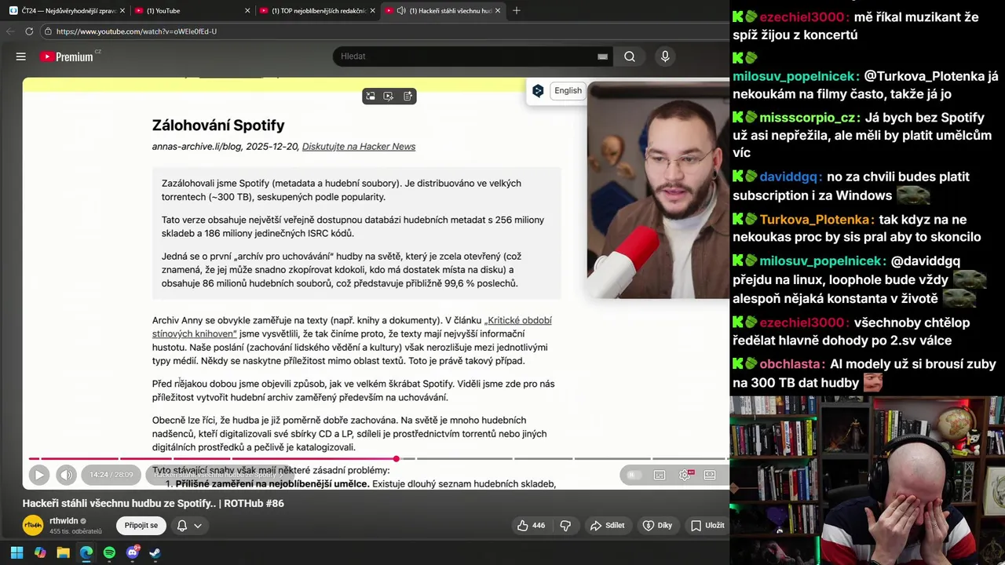Viewport: 1005px width, 565px height.
Task: Play the paused video
Action: pyautogui.click(x=39, y=475)
